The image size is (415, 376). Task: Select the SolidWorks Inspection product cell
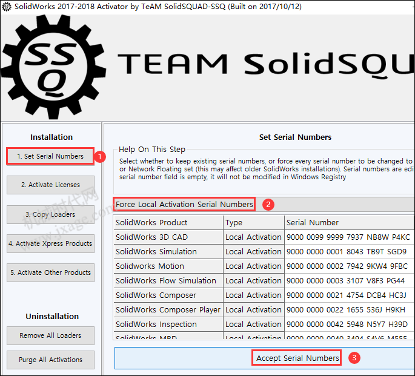(168, 325)
